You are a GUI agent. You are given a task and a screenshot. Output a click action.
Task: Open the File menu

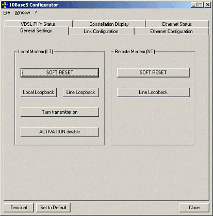[x=7, y=12]
